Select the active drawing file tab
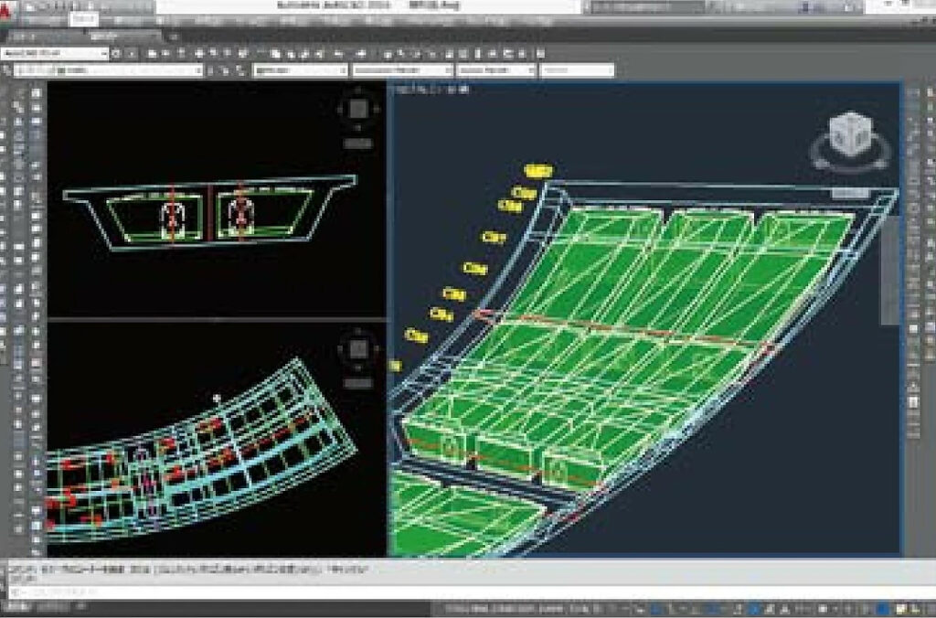This screenshot has height=618, width=936. pos(123,37)
